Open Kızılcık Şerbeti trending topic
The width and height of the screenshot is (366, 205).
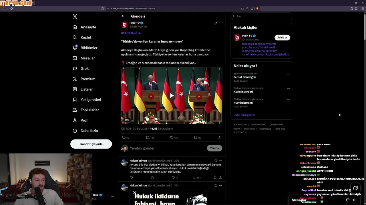(243, 92)
